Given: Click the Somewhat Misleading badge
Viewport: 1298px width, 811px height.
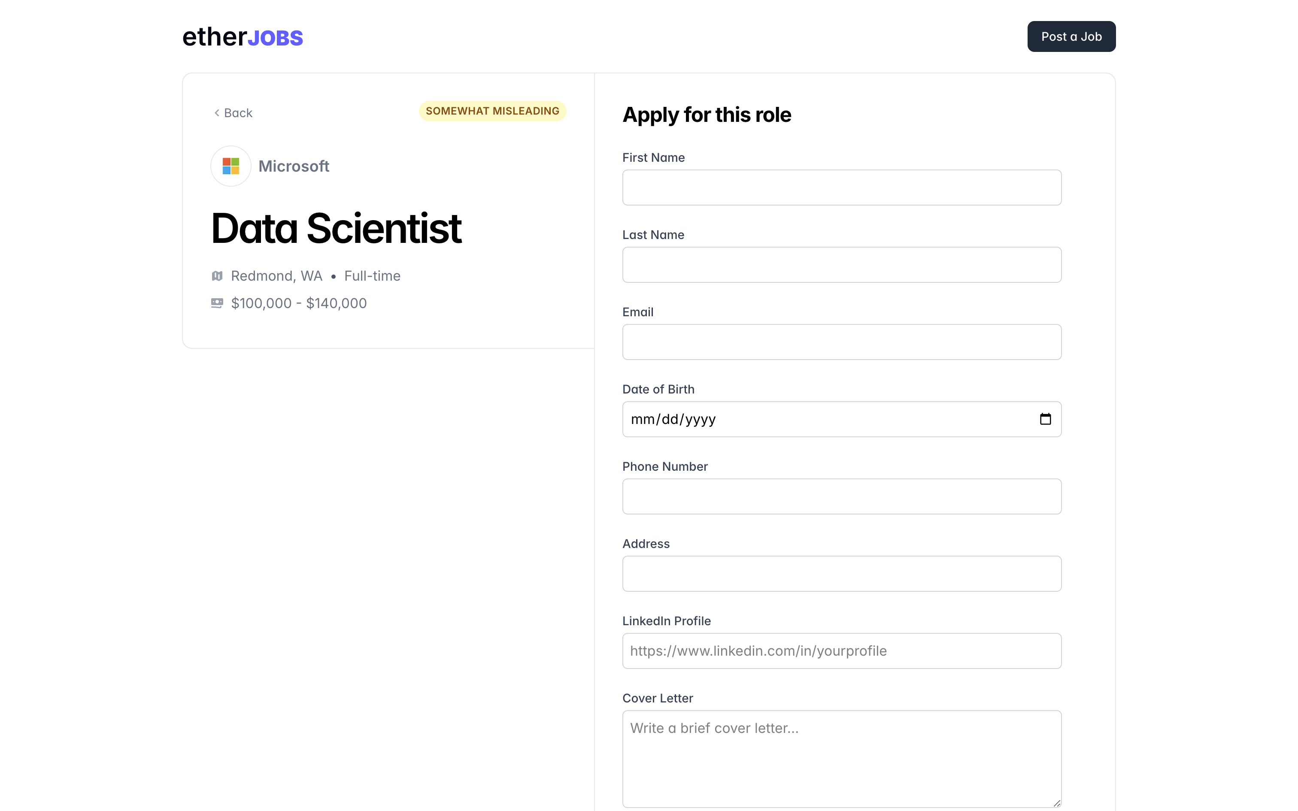Looking at the screenshot, I should tap(492, 111).
